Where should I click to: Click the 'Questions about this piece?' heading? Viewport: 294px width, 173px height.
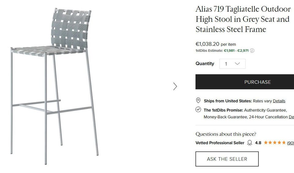(x=226, y=134)
